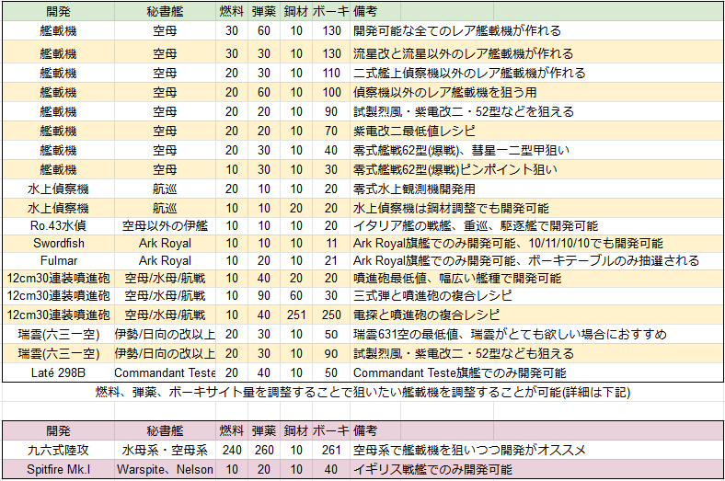The image size is (725, 481).
Task: Select the fuel value '240'
Action: pyautogui.click(x=232, y=450)
